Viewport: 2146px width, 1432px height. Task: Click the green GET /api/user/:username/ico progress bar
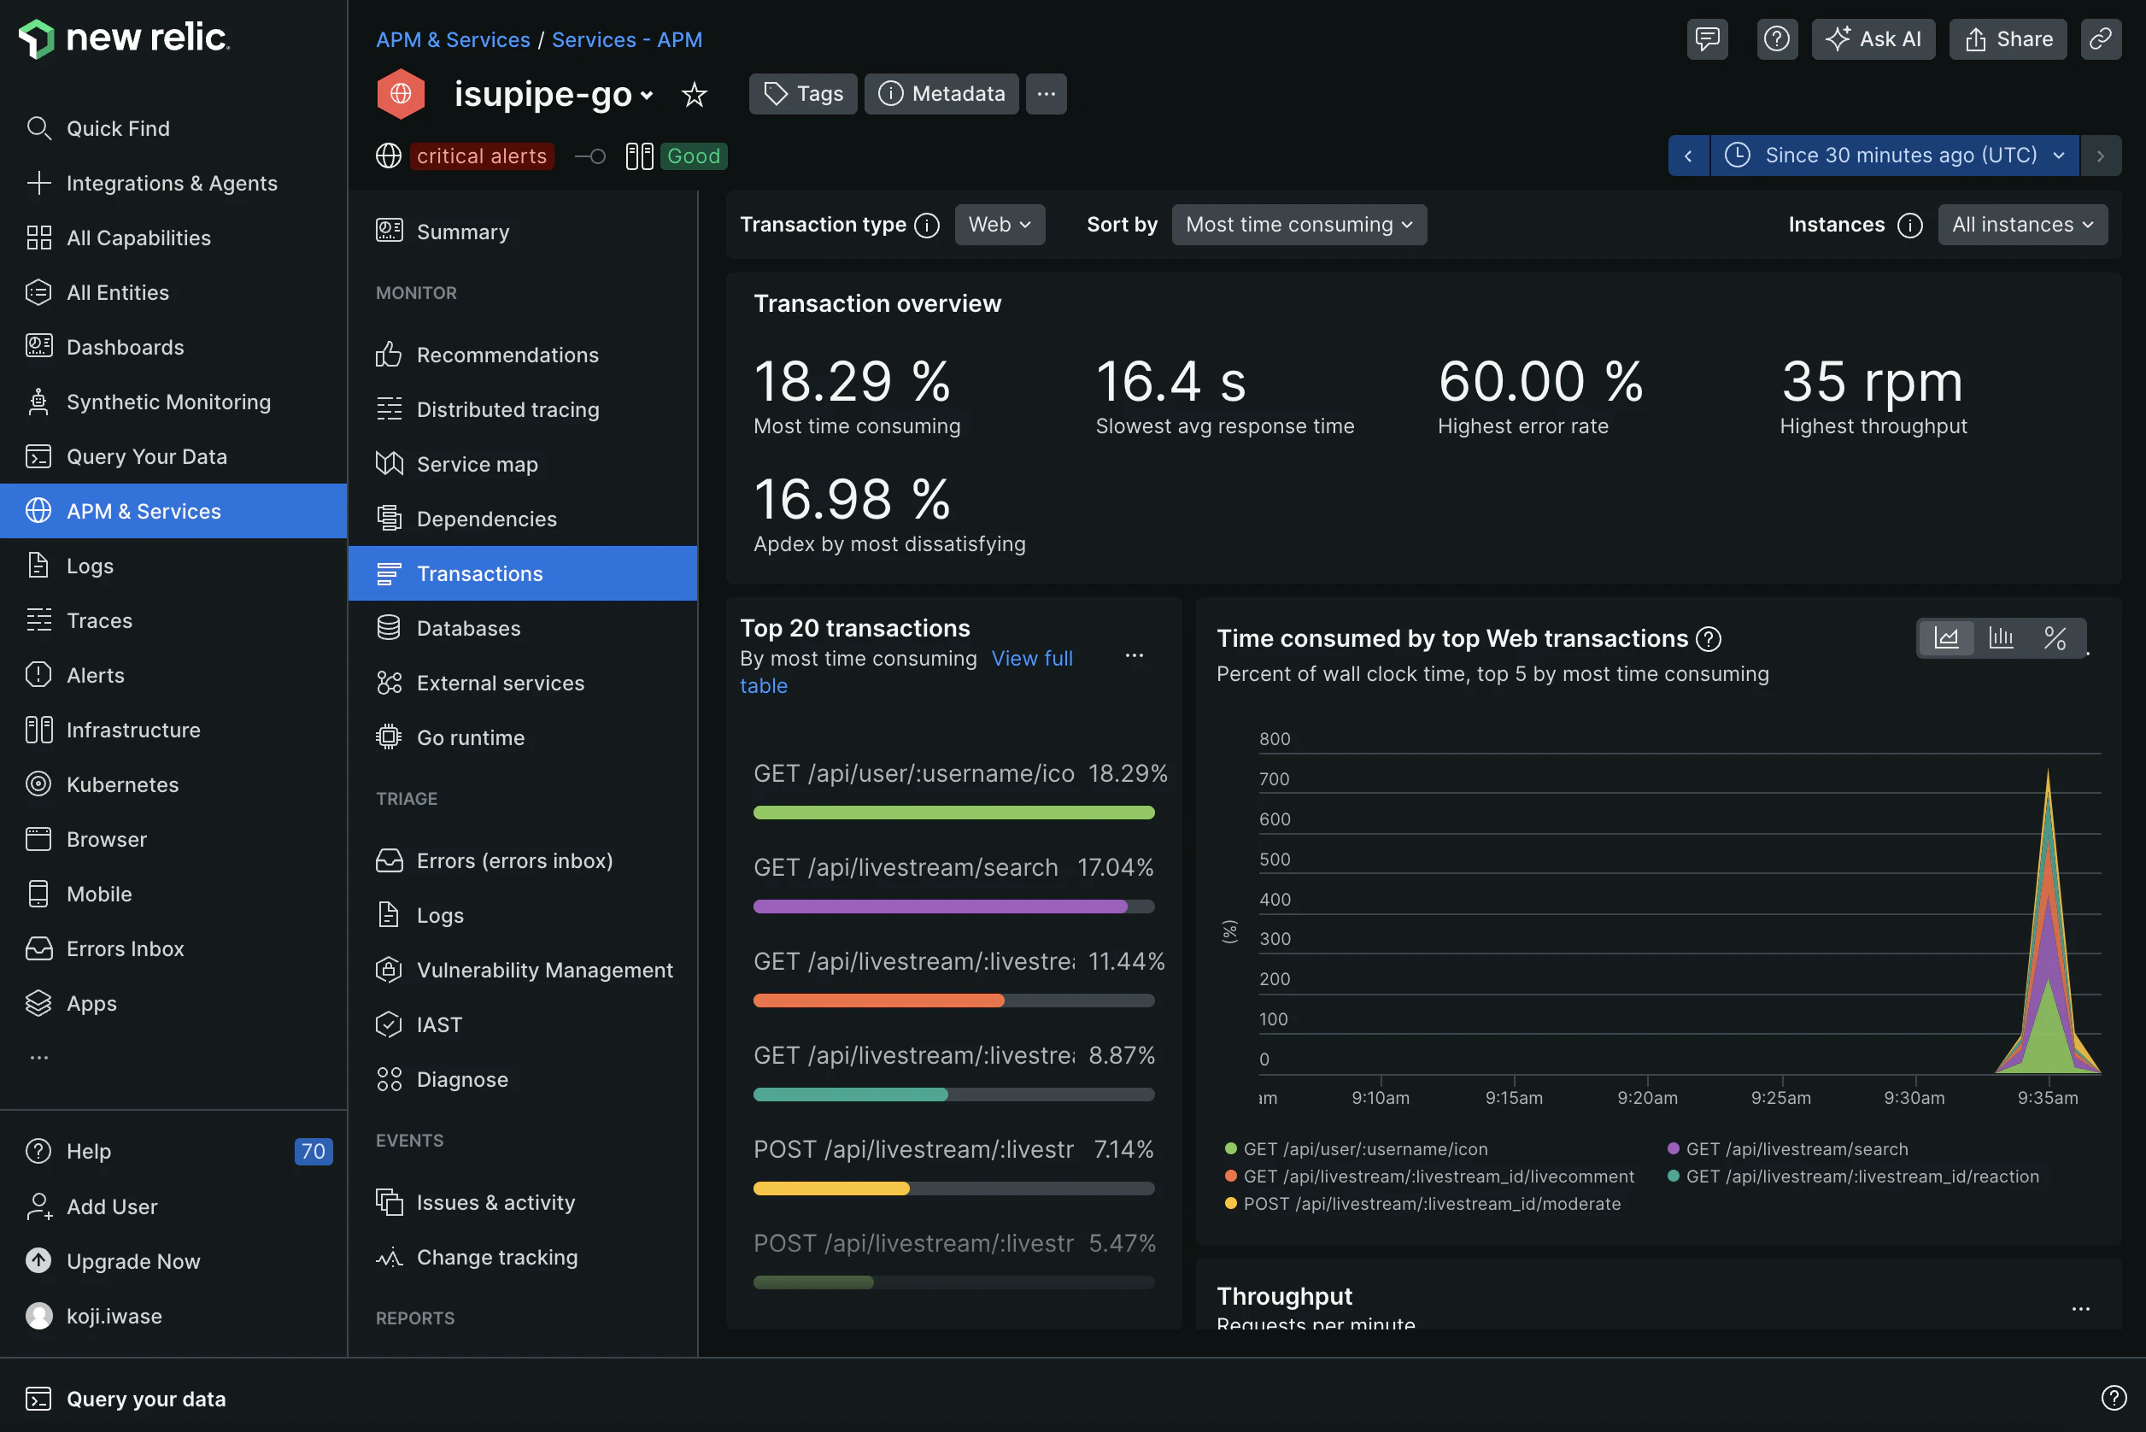point(953,813)
